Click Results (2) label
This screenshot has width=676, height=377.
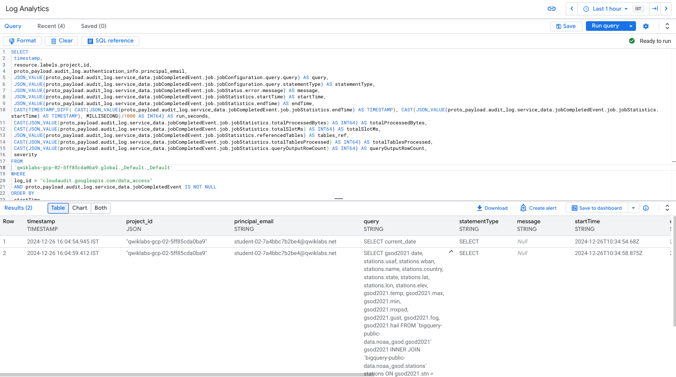(x=18, y=208)
